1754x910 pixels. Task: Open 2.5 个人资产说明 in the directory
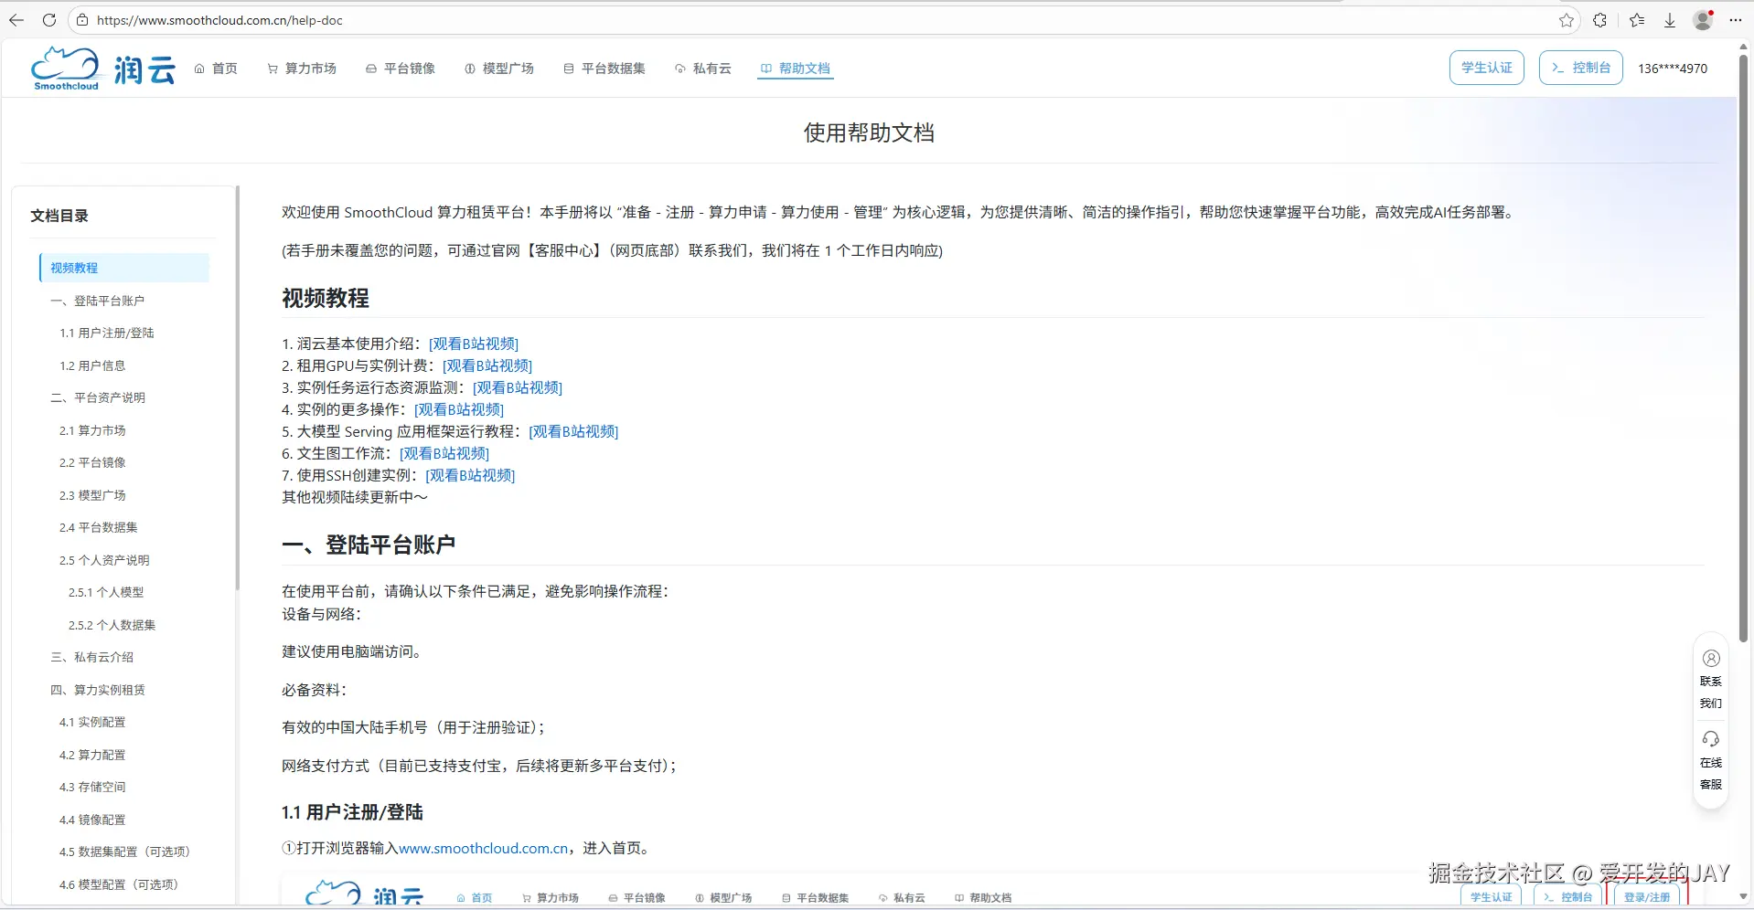tap(104, 560)
